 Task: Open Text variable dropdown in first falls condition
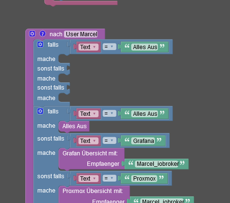(88, 47)
